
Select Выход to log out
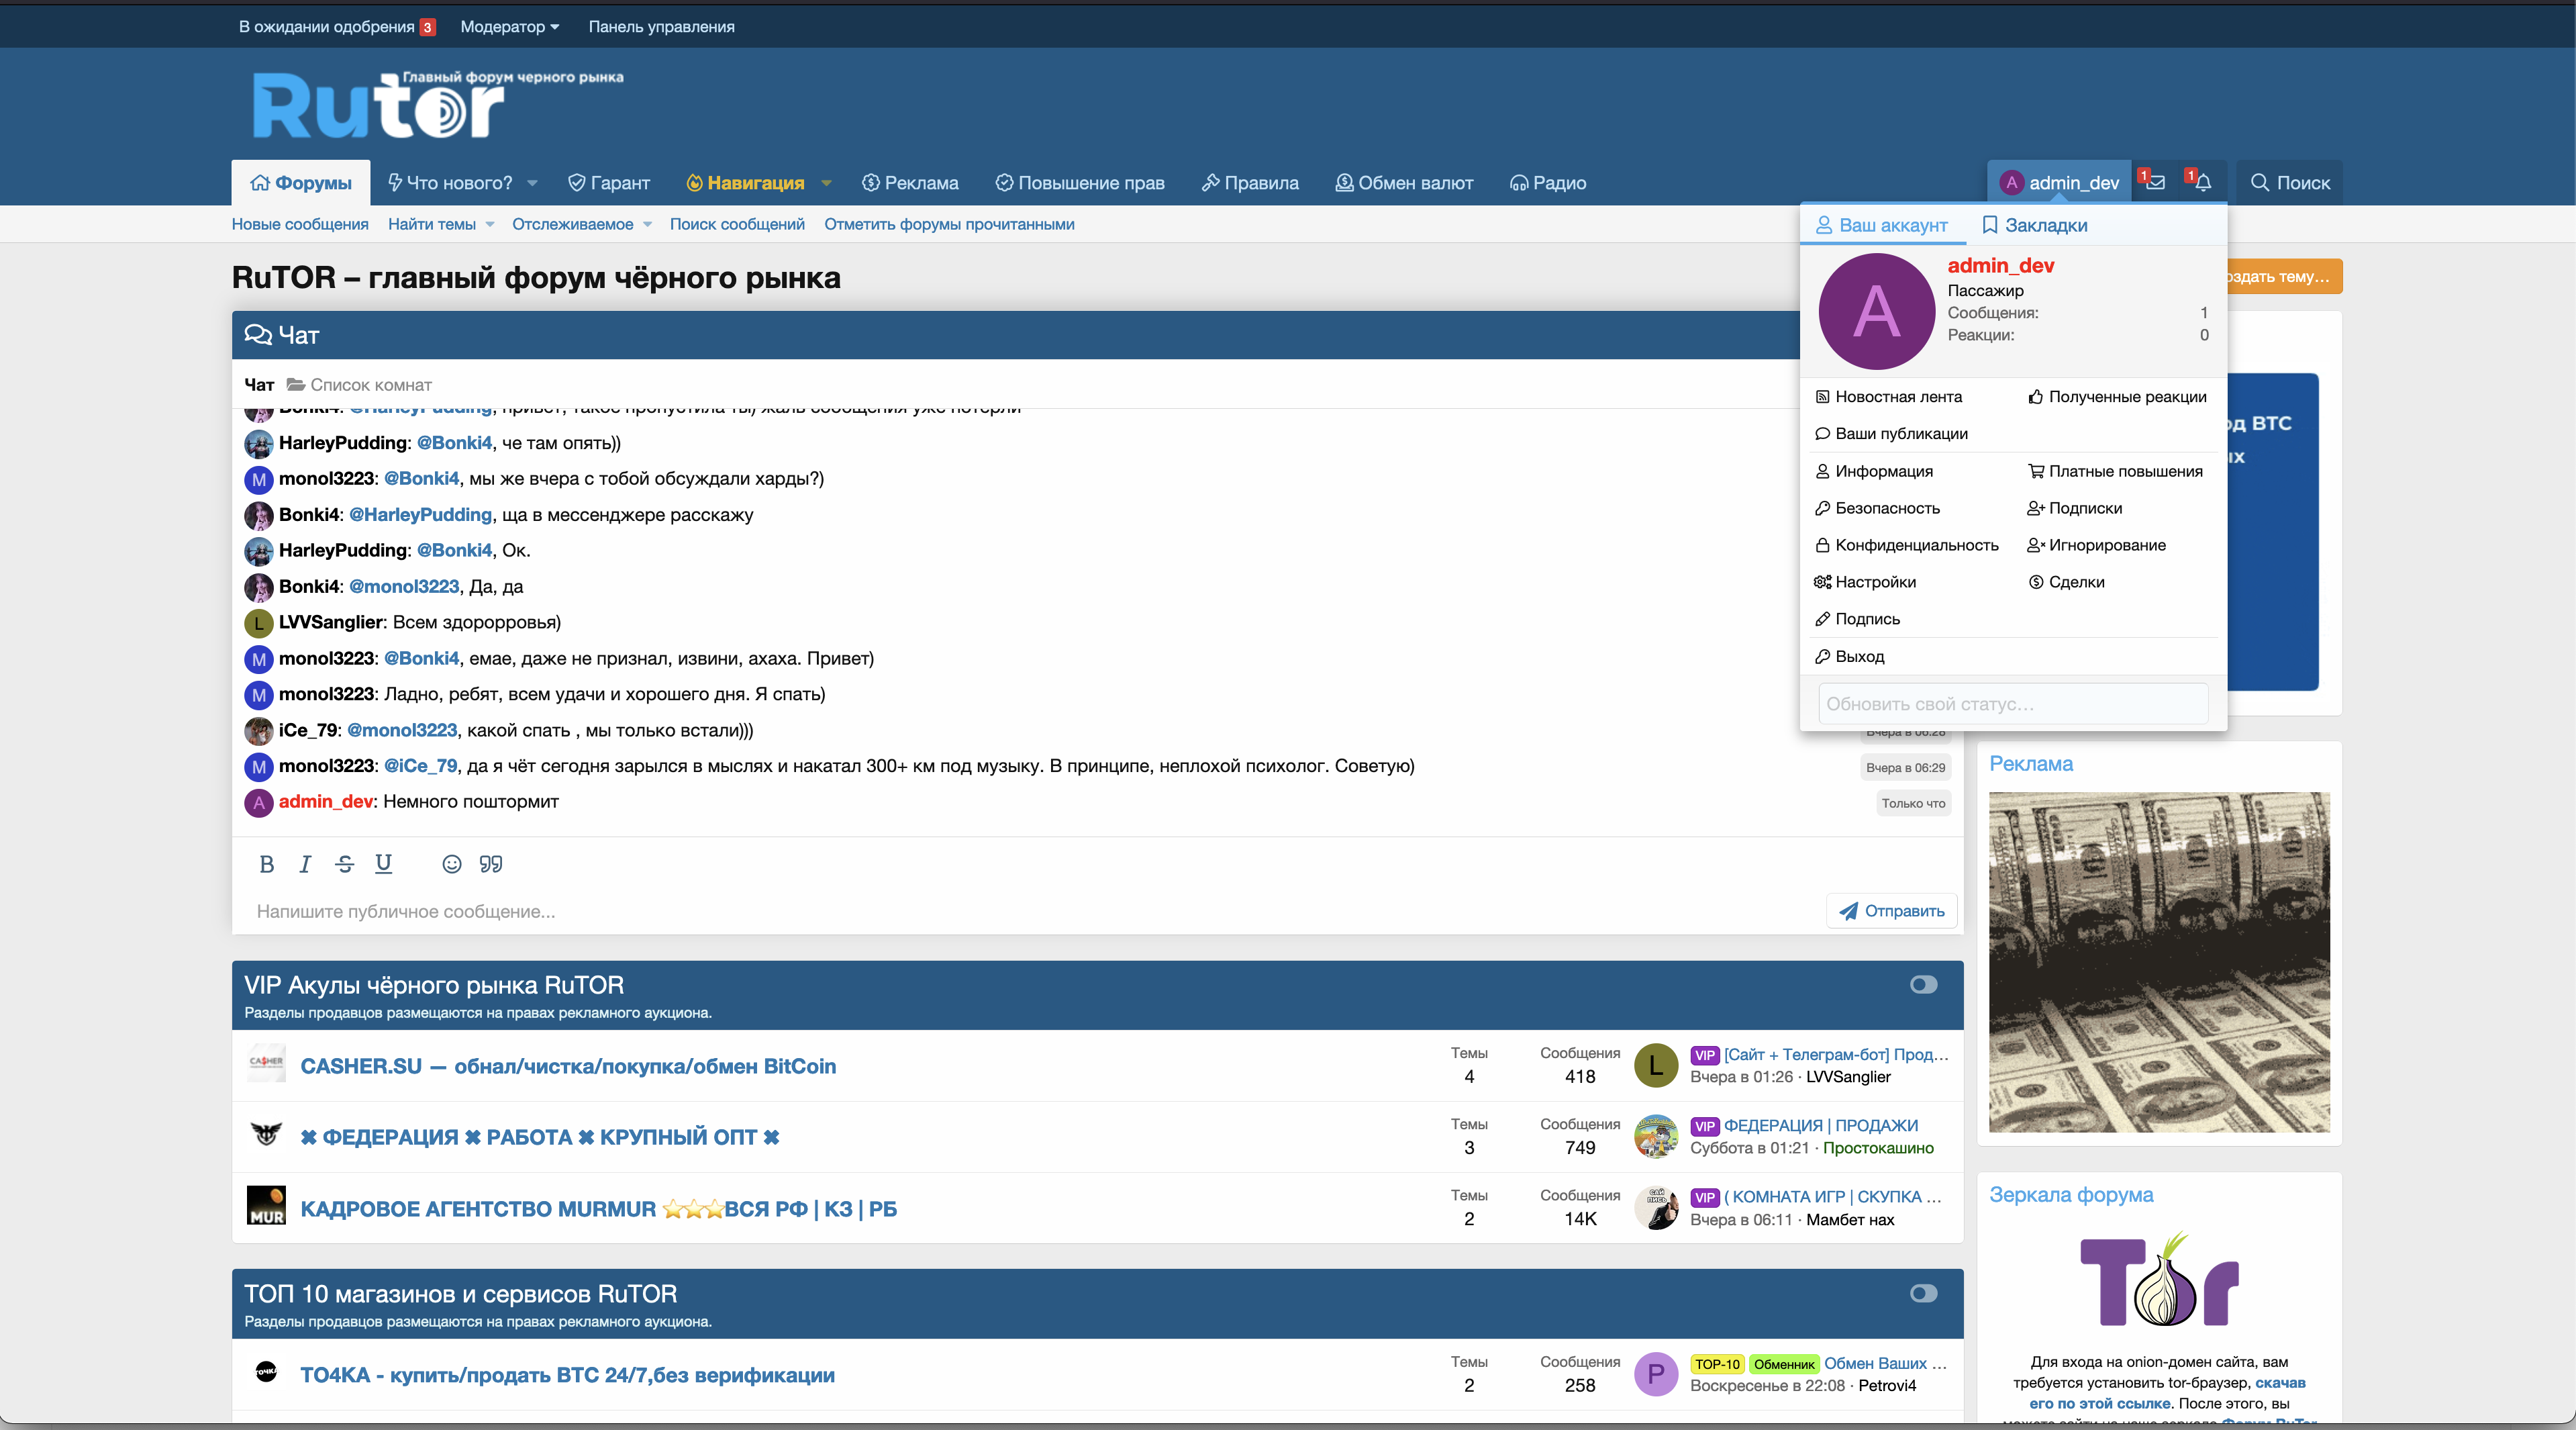(x=1849, y=656)
